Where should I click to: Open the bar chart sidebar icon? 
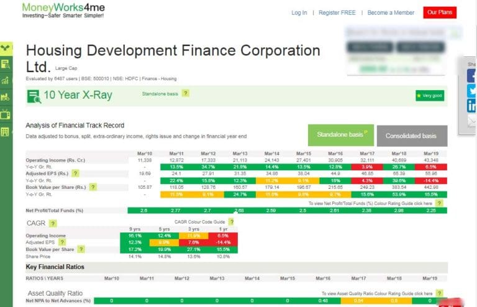point(5,81)
